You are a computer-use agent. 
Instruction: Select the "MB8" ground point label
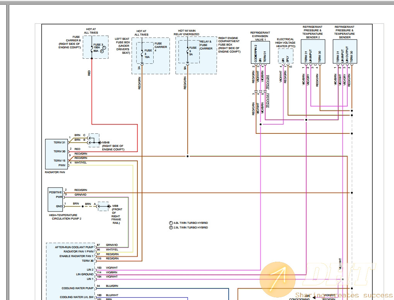115,206
